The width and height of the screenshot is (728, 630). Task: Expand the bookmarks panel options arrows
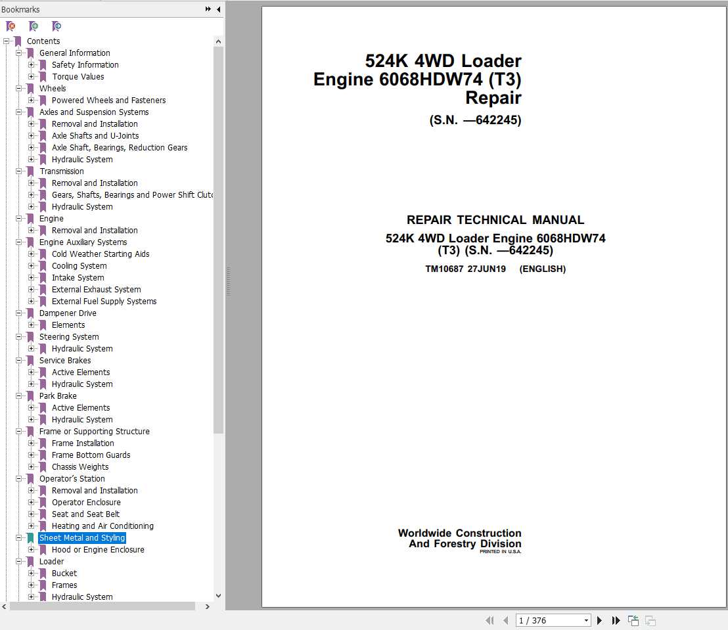point(208,9)
